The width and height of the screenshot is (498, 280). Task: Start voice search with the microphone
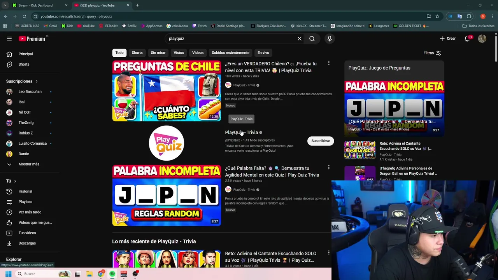[x=330, y=38]
